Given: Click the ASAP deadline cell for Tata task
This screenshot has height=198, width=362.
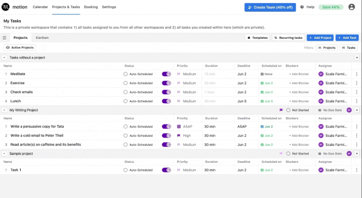Looking at the screenshot, I should tap(242, 127).
